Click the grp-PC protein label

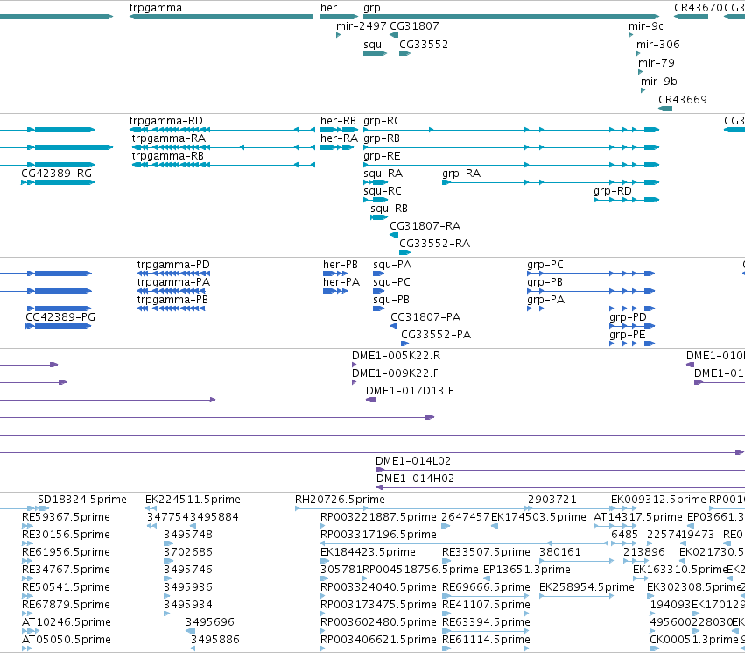[545, 265]
